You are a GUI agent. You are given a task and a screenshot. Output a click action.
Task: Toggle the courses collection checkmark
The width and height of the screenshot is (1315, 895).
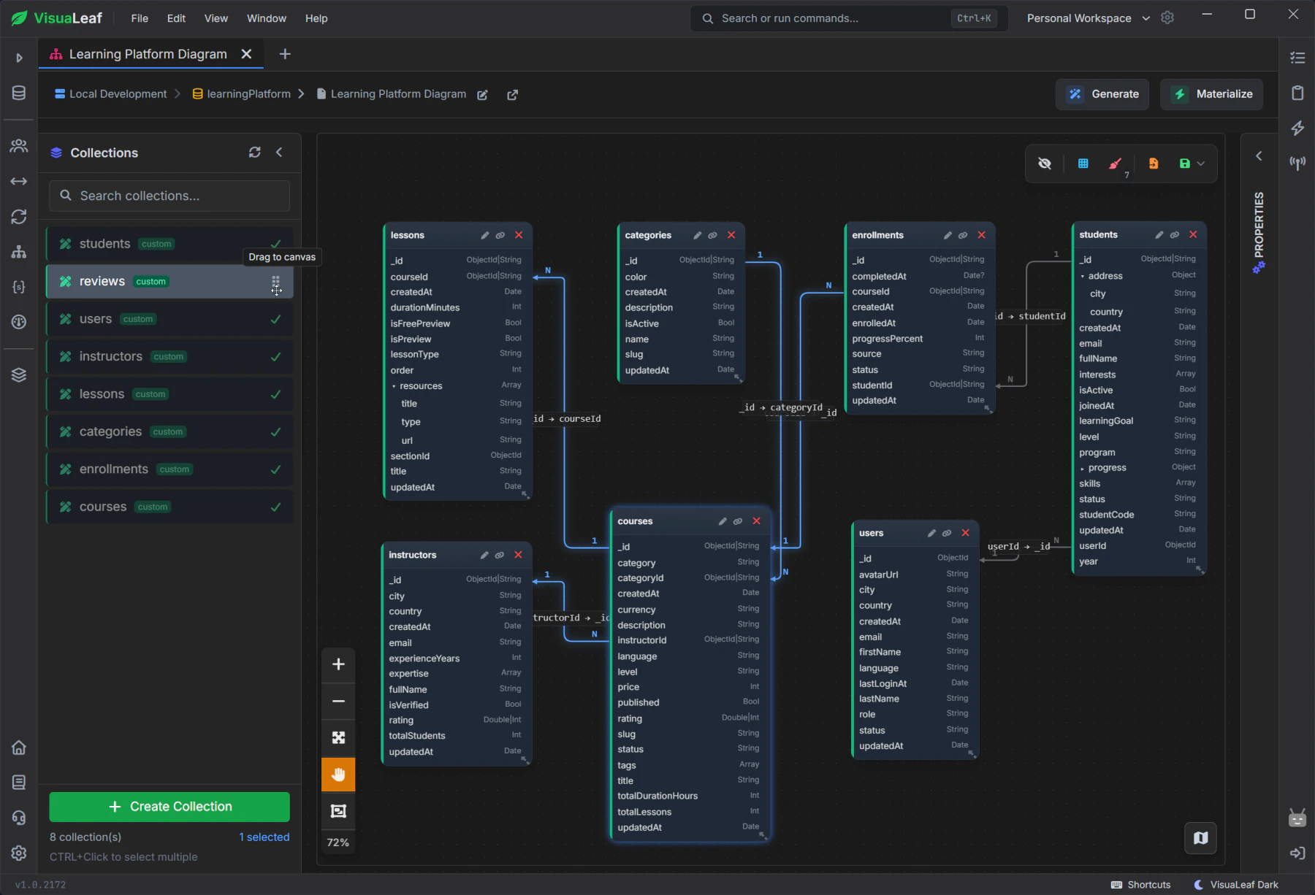tap(275, 507)
